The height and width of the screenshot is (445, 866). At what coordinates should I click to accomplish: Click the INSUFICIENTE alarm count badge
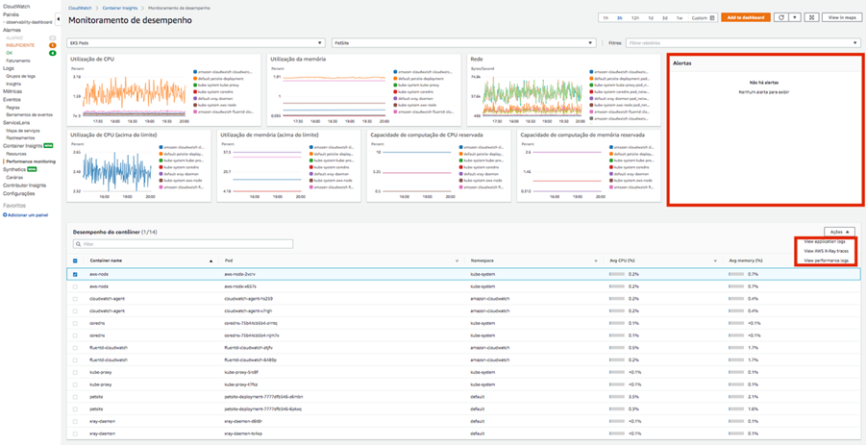tap(53, 45)
